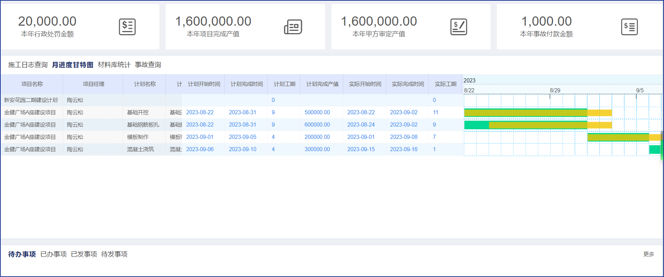The height and width of the screenshot is (277, 664).
Task: Click the 项目名称 column header
Action: coord(32,84)
